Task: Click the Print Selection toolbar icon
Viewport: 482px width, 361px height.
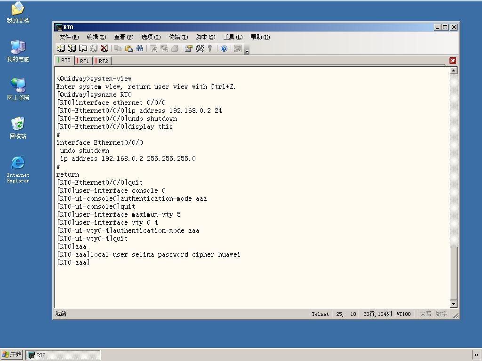Action: [x=164, y=48]
